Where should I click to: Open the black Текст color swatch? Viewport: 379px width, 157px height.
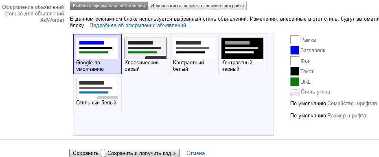tap(295, 71)
